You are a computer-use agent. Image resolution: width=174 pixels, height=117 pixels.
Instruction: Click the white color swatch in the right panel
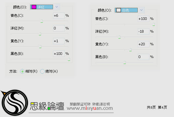119,10
